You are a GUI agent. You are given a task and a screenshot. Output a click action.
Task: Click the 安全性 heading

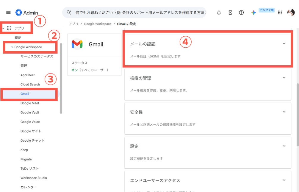[x=136, y=113]
